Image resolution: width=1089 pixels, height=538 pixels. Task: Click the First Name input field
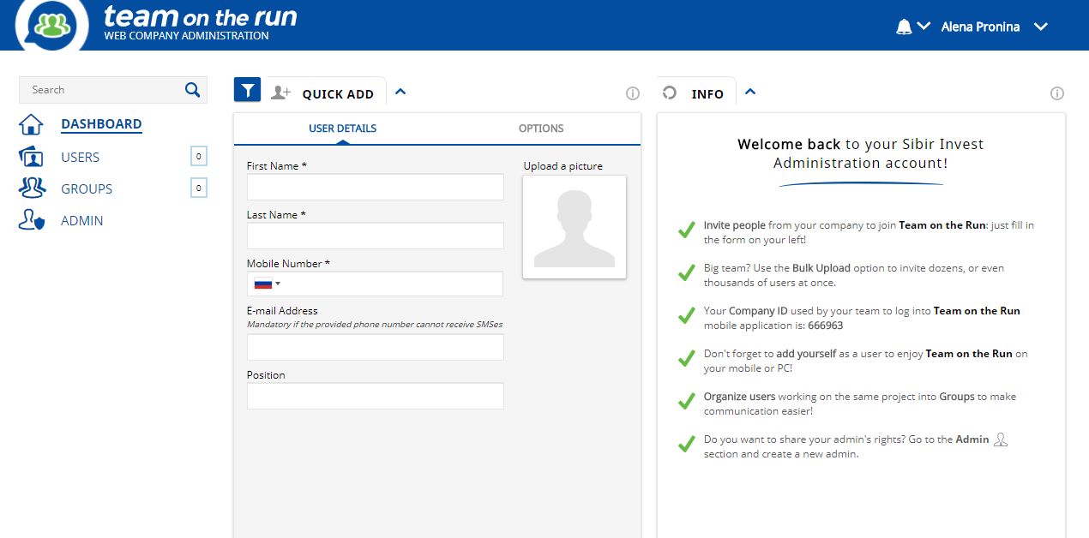pos(375,188)
